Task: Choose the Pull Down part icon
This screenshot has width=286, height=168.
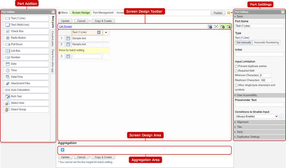Action: click(8, 44)
